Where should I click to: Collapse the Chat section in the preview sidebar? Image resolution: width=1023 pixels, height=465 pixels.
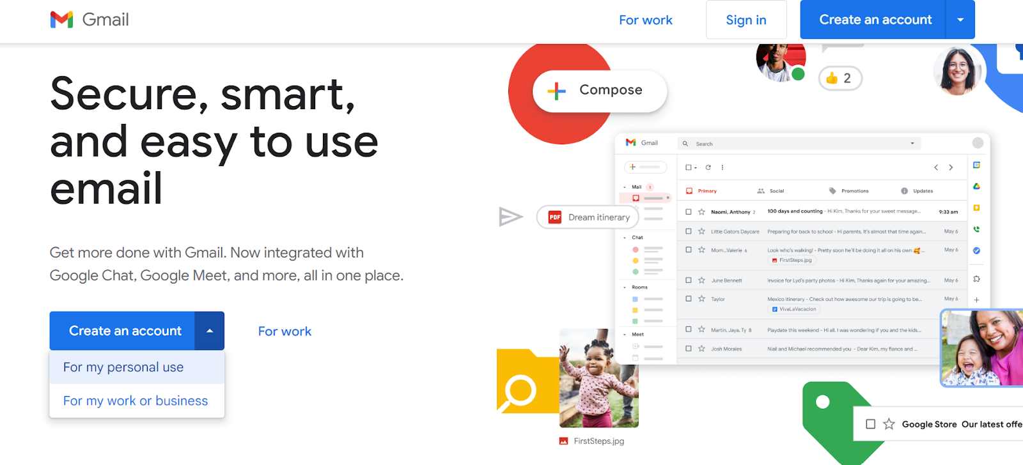click(x=625, y=238)
